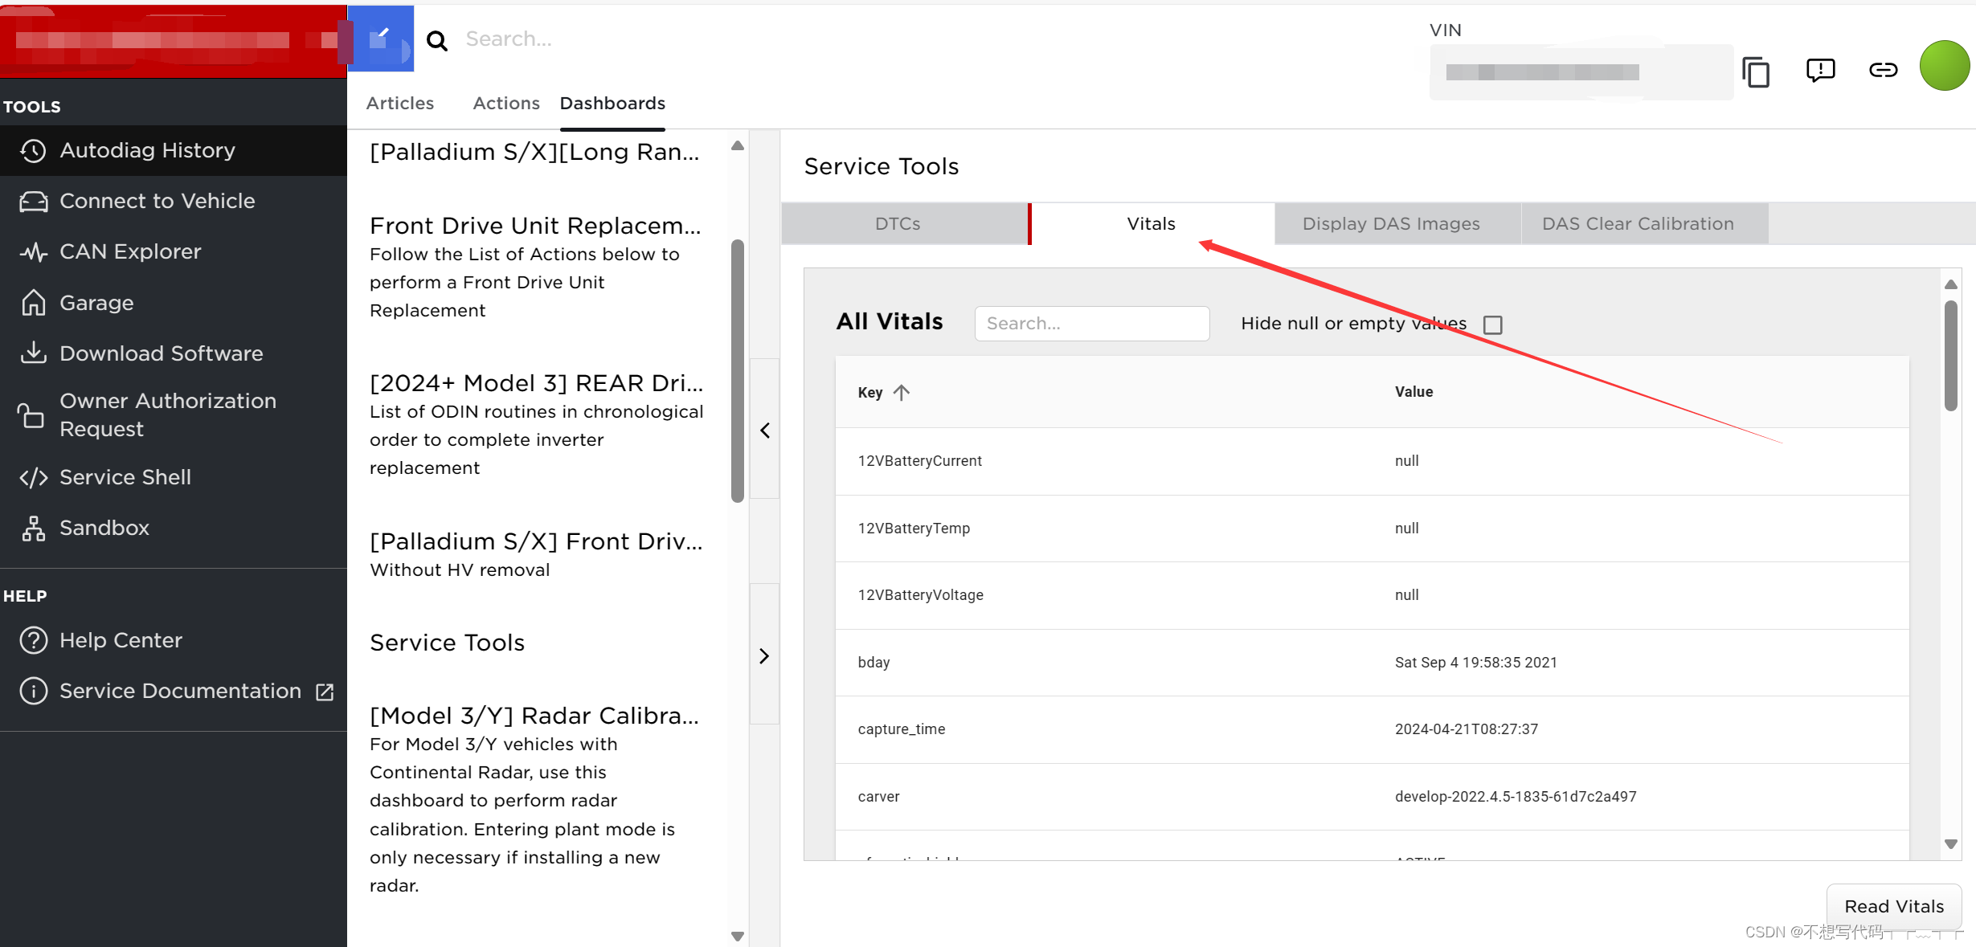The width and height of the screenshot is (1976, 947).
Task: Enable Hide null or empty values checkbox
Action: [x=1492, y=325]
